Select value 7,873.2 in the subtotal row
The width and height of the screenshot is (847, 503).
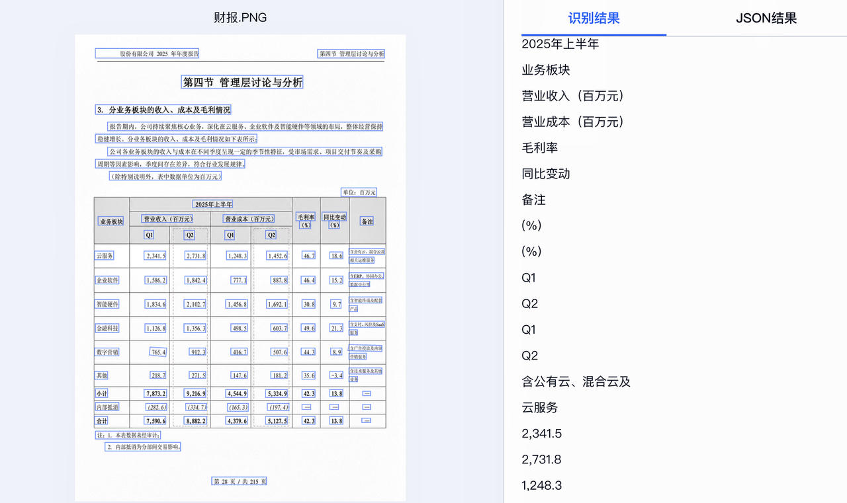click(x=156, y=393)
